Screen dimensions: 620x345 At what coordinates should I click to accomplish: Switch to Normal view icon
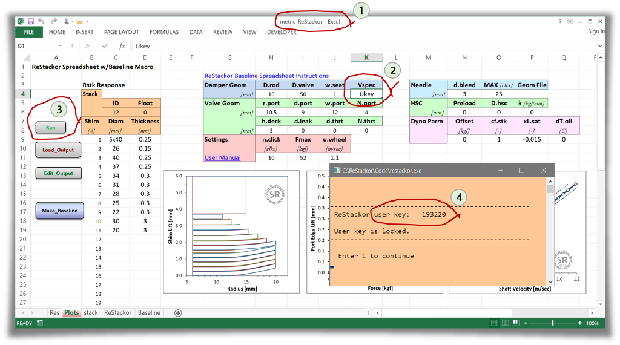(494, 323)
